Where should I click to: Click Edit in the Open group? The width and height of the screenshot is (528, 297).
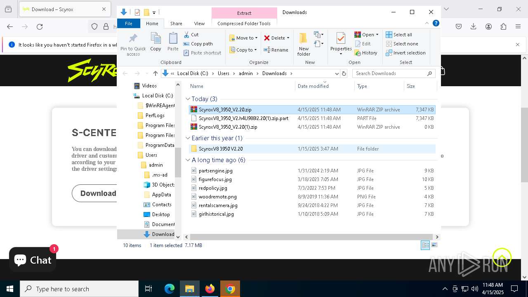(x=363, y=44)
